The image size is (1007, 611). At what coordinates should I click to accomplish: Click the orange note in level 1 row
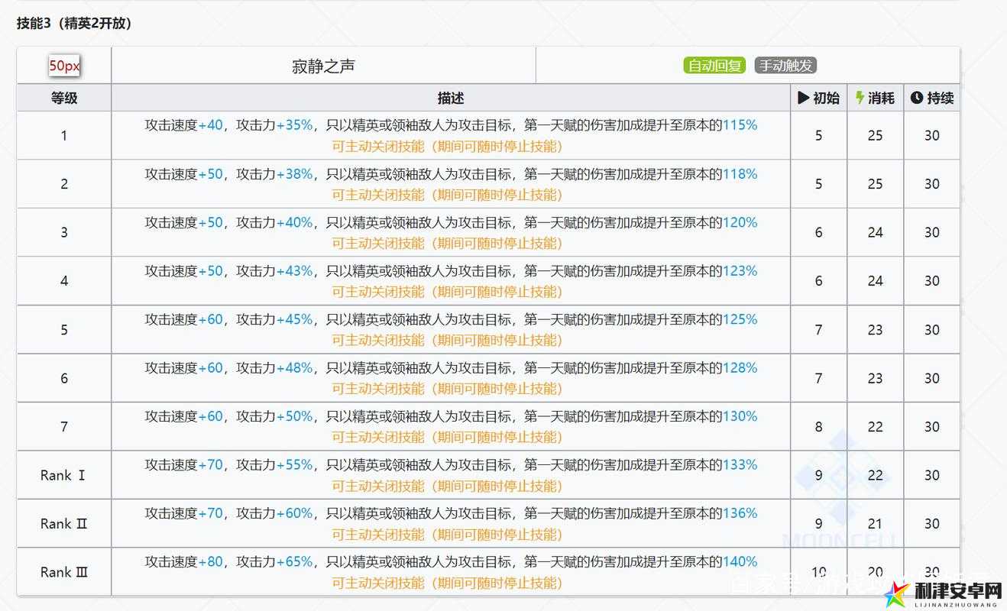(x=447, y=146)
